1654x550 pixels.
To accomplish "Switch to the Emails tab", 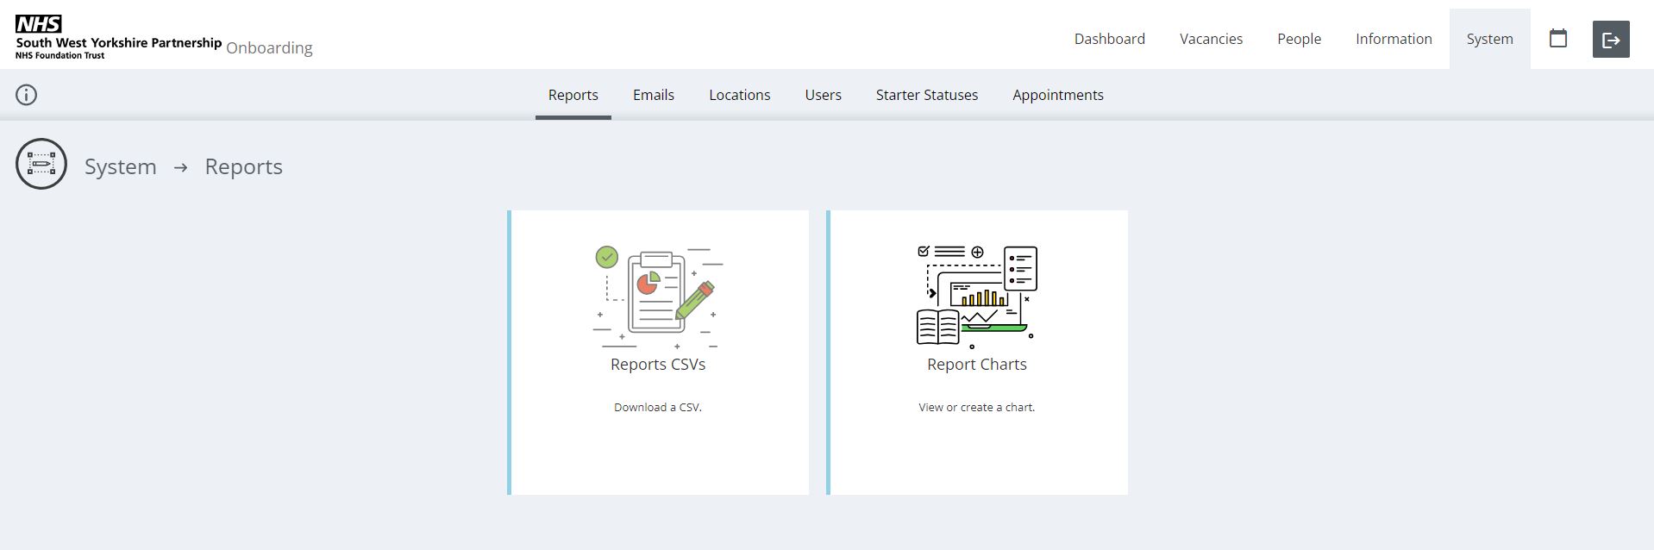I will coord(653,95).
